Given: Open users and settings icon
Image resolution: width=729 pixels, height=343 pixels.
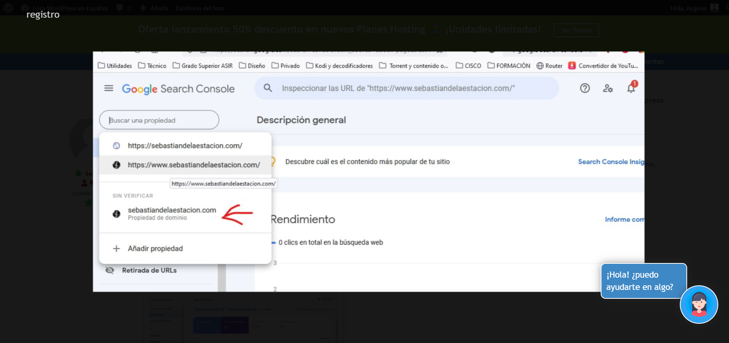Looking at the screenshot, I should [x=608, y=88].
